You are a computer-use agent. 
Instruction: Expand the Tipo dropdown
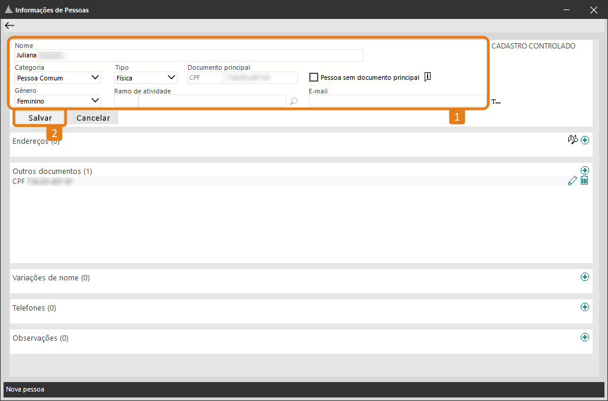point(146,77)
